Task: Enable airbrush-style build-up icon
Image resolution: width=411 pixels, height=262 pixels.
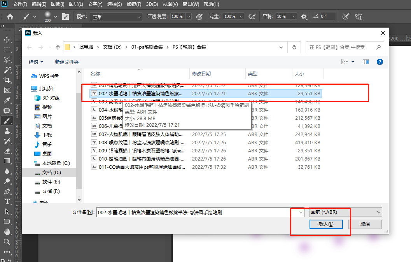Action: pos(252,17)
